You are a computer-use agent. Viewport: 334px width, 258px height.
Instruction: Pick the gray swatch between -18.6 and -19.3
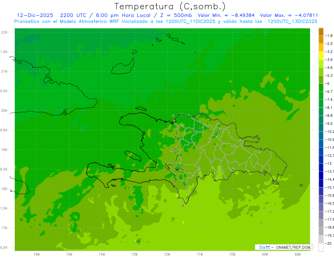pyautogui.click(x=321, y=231)
